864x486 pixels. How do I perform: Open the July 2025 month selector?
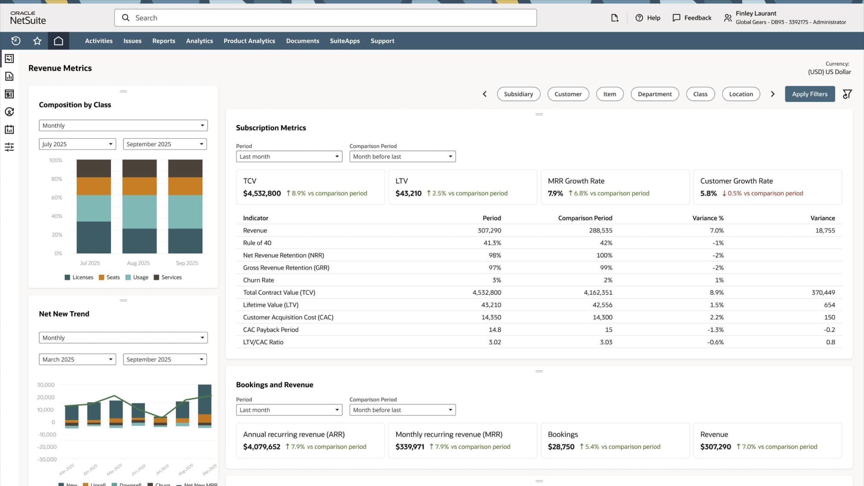click(77, 144)
